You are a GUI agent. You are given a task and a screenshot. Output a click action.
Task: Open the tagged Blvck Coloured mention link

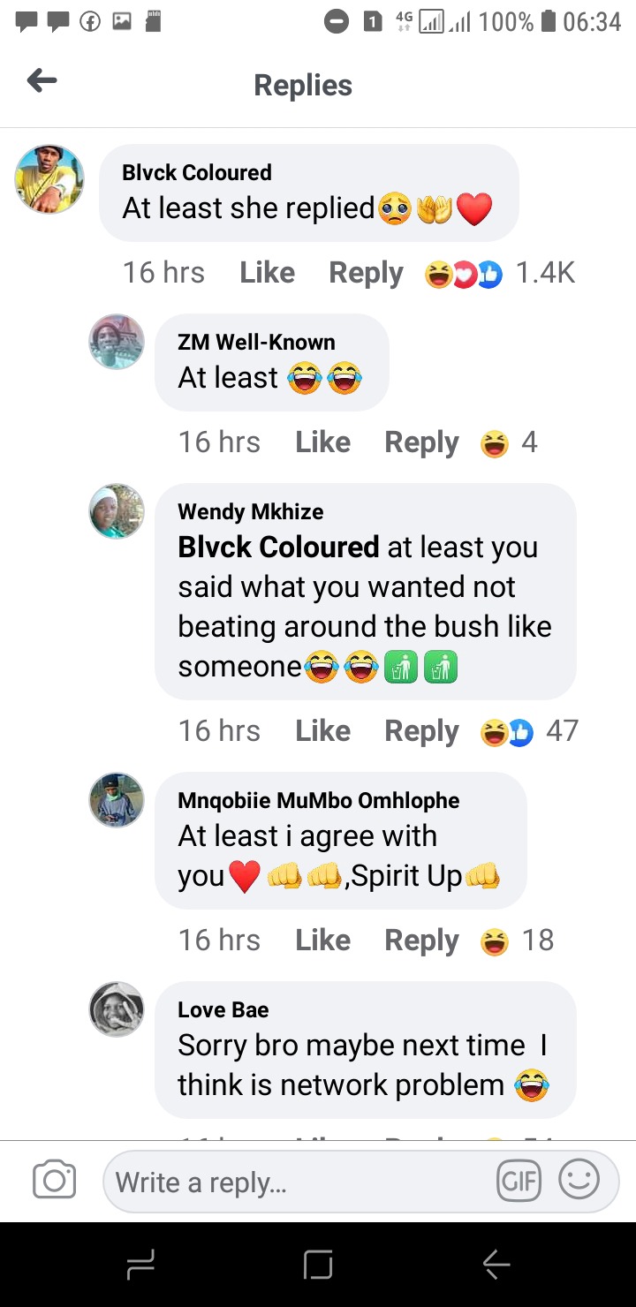pyautogui.click(x=278, y=548)
